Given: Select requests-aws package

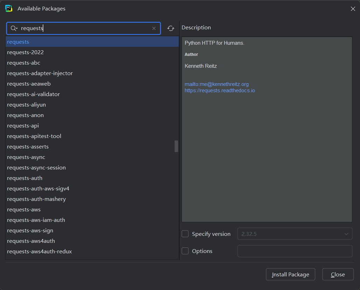Looking at the screenshot, I should (x=92, y=210).
